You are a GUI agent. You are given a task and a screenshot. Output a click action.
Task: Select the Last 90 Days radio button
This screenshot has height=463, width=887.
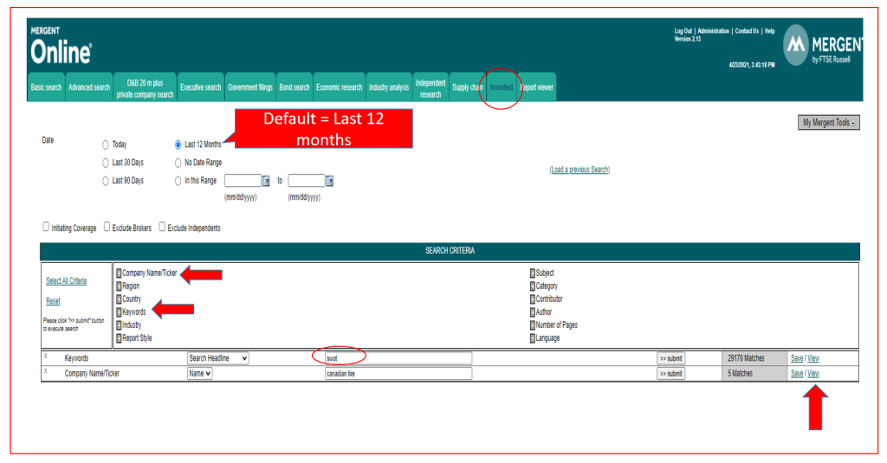(105, 181)
